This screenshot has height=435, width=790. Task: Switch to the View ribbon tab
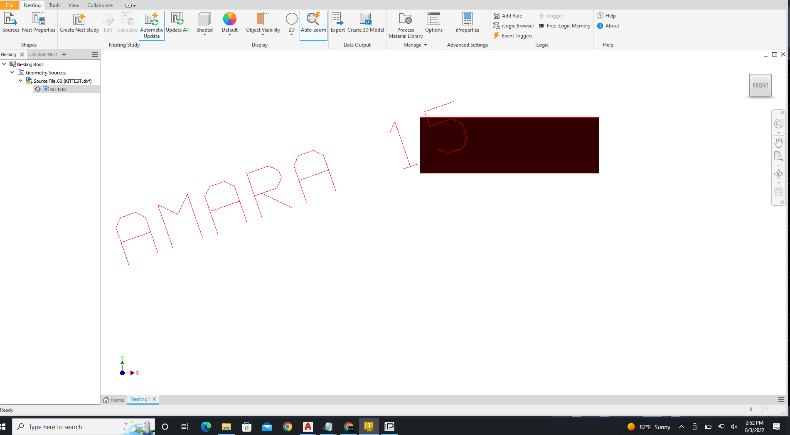coord(74,5)
